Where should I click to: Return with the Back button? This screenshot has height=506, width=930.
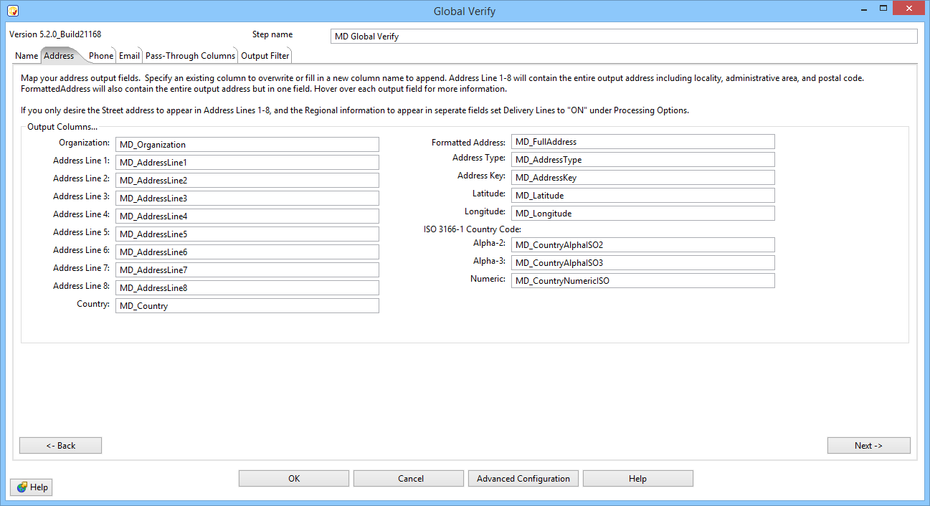60,446
